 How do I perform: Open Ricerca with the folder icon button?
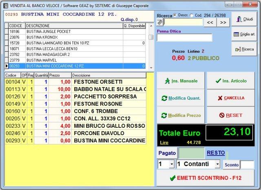[244, 49]
